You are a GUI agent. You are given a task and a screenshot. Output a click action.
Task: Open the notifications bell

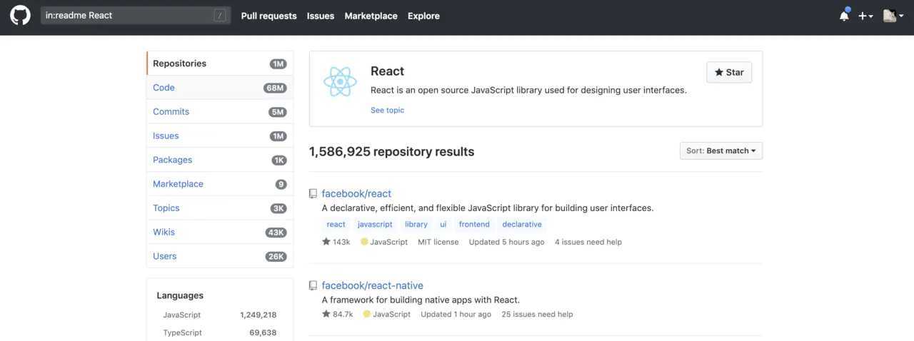tap(844, 16)
